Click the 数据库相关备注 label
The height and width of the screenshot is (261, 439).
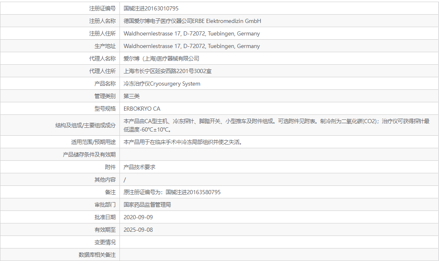click(97, 255)
